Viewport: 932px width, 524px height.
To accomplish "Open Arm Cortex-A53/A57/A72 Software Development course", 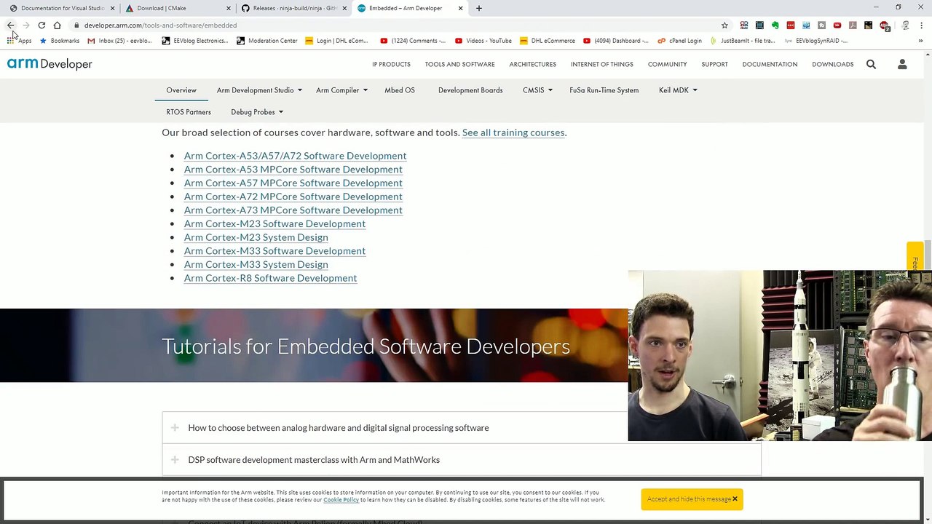I will click(295, 156).
